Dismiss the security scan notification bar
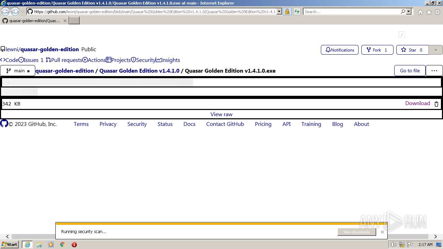Image resolution: width=443 pixels, height=249 pixels. (382, 232)
